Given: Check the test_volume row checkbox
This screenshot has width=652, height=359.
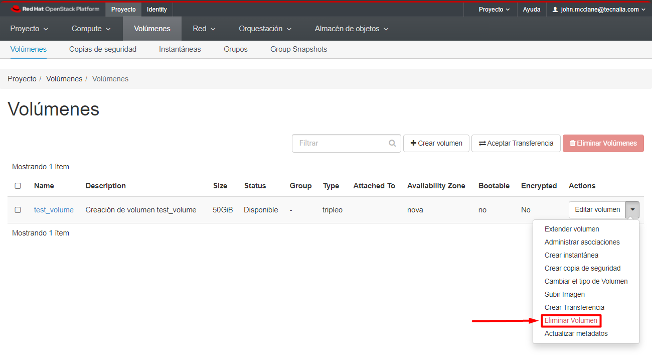Looking at the screenshot, I should [18, 210].
